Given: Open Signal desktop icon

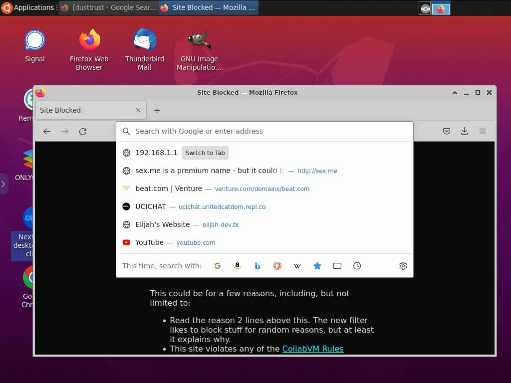Looking at the screenshot, I should point(34,45).
